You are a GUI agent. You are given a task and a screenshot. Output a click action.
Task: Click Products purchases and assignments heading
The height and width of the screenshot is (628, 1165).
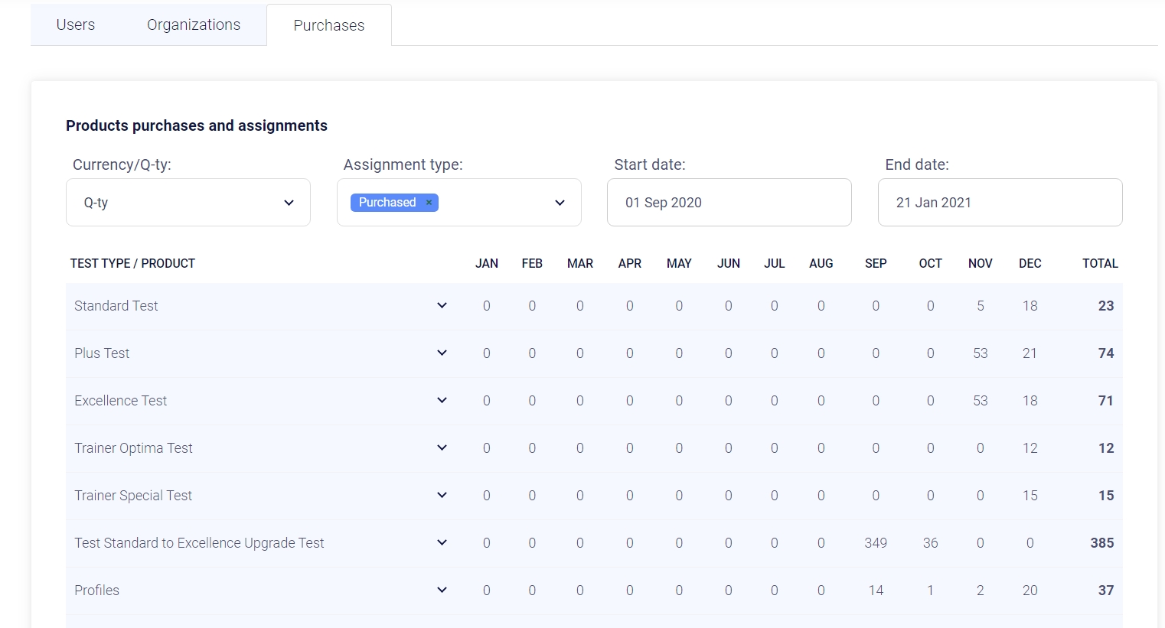pyautogui.click(x=197, y=125)
